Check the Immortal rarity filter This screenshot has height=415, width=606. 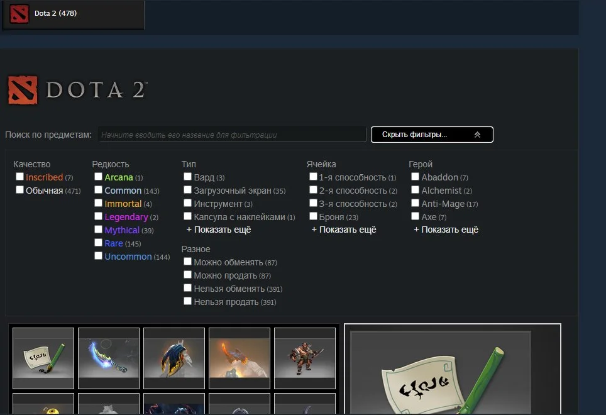click(98, 203)
